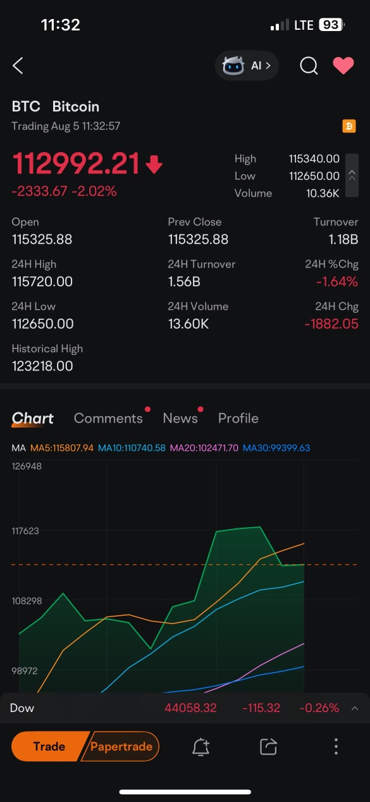Tap the share icon in bottom bar
Viewport: 370px width, 802px height.
tap(269, 747)
